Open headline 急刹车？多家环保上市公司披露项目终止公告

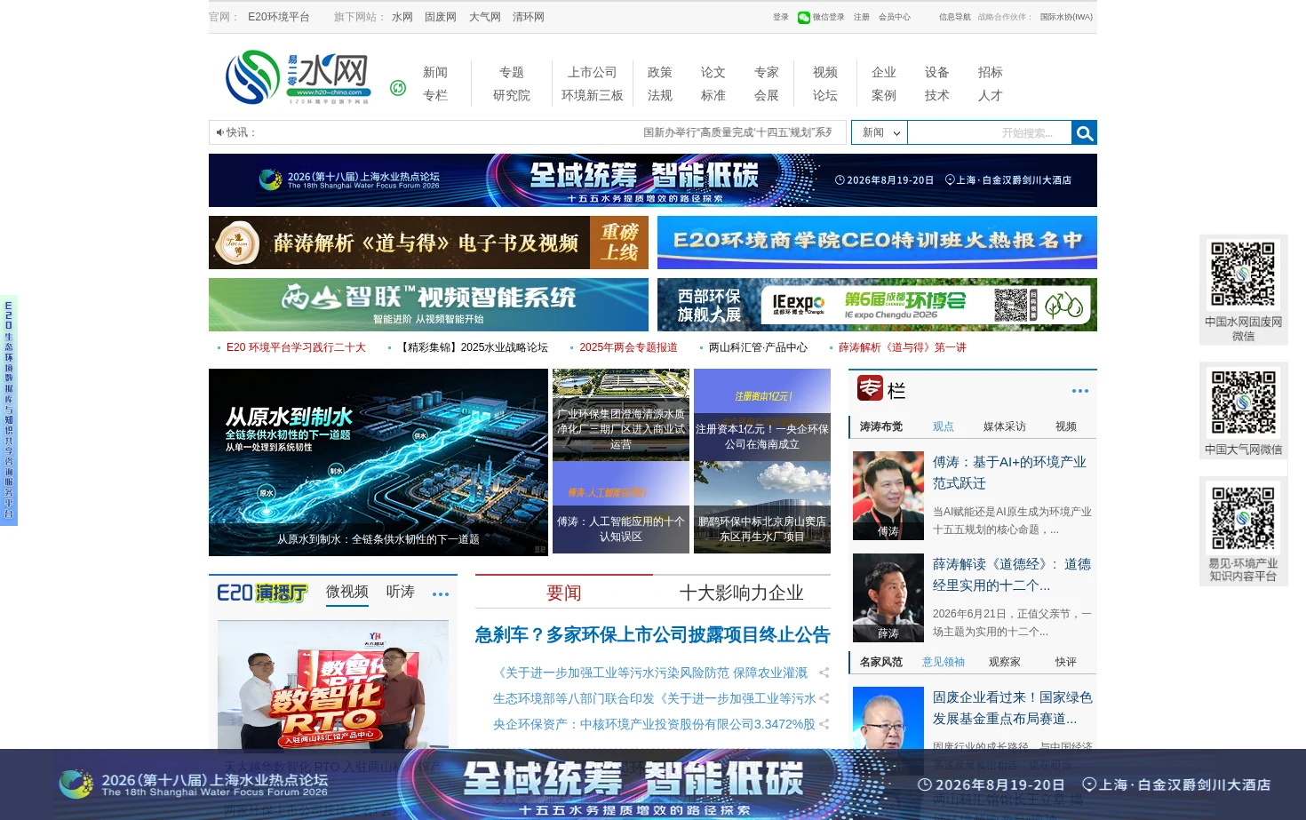coord(653,635)
